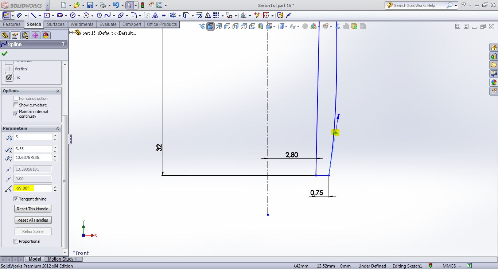498x269 pixels.
Task: Click the Rebuild traffic light icon
Action: 142,5
